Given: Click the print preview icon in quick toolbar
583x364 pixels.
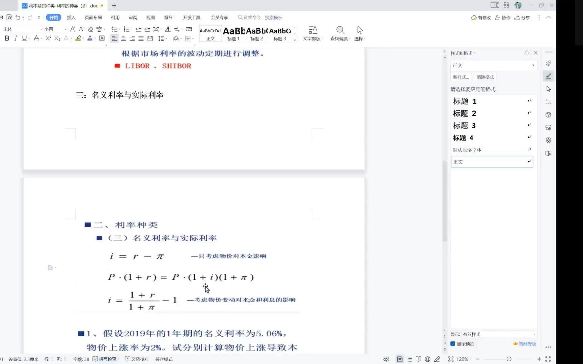Looking at the screenshot, I should [x=9, y=18].
